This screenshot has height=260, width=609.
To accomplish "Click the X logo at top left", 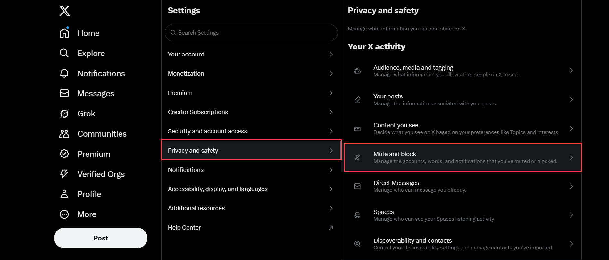I will pos(64,11).
